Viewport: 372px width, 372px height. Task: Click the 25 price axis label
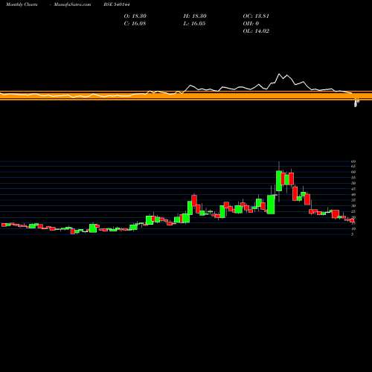(x=353, y=211)
